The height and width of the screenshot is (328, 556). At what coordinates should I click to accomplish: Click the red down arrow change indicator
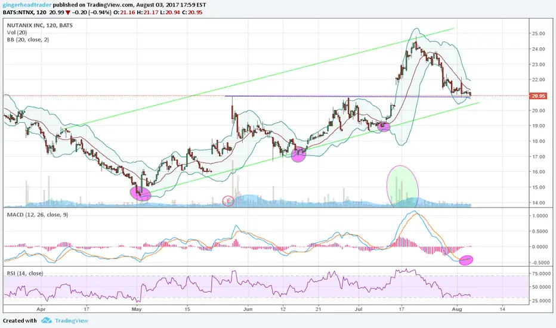click(x=67, y=13)
